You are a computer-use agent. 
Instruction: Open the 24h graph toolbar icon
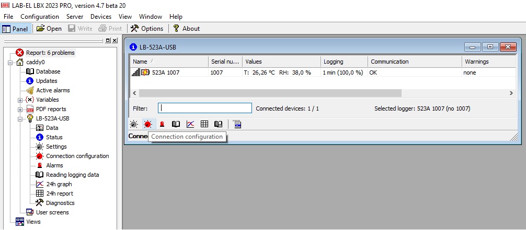190,124
